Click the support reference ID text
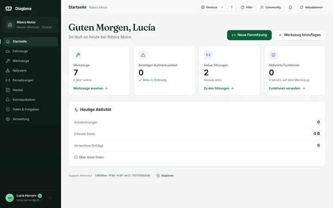 (123, 176)
